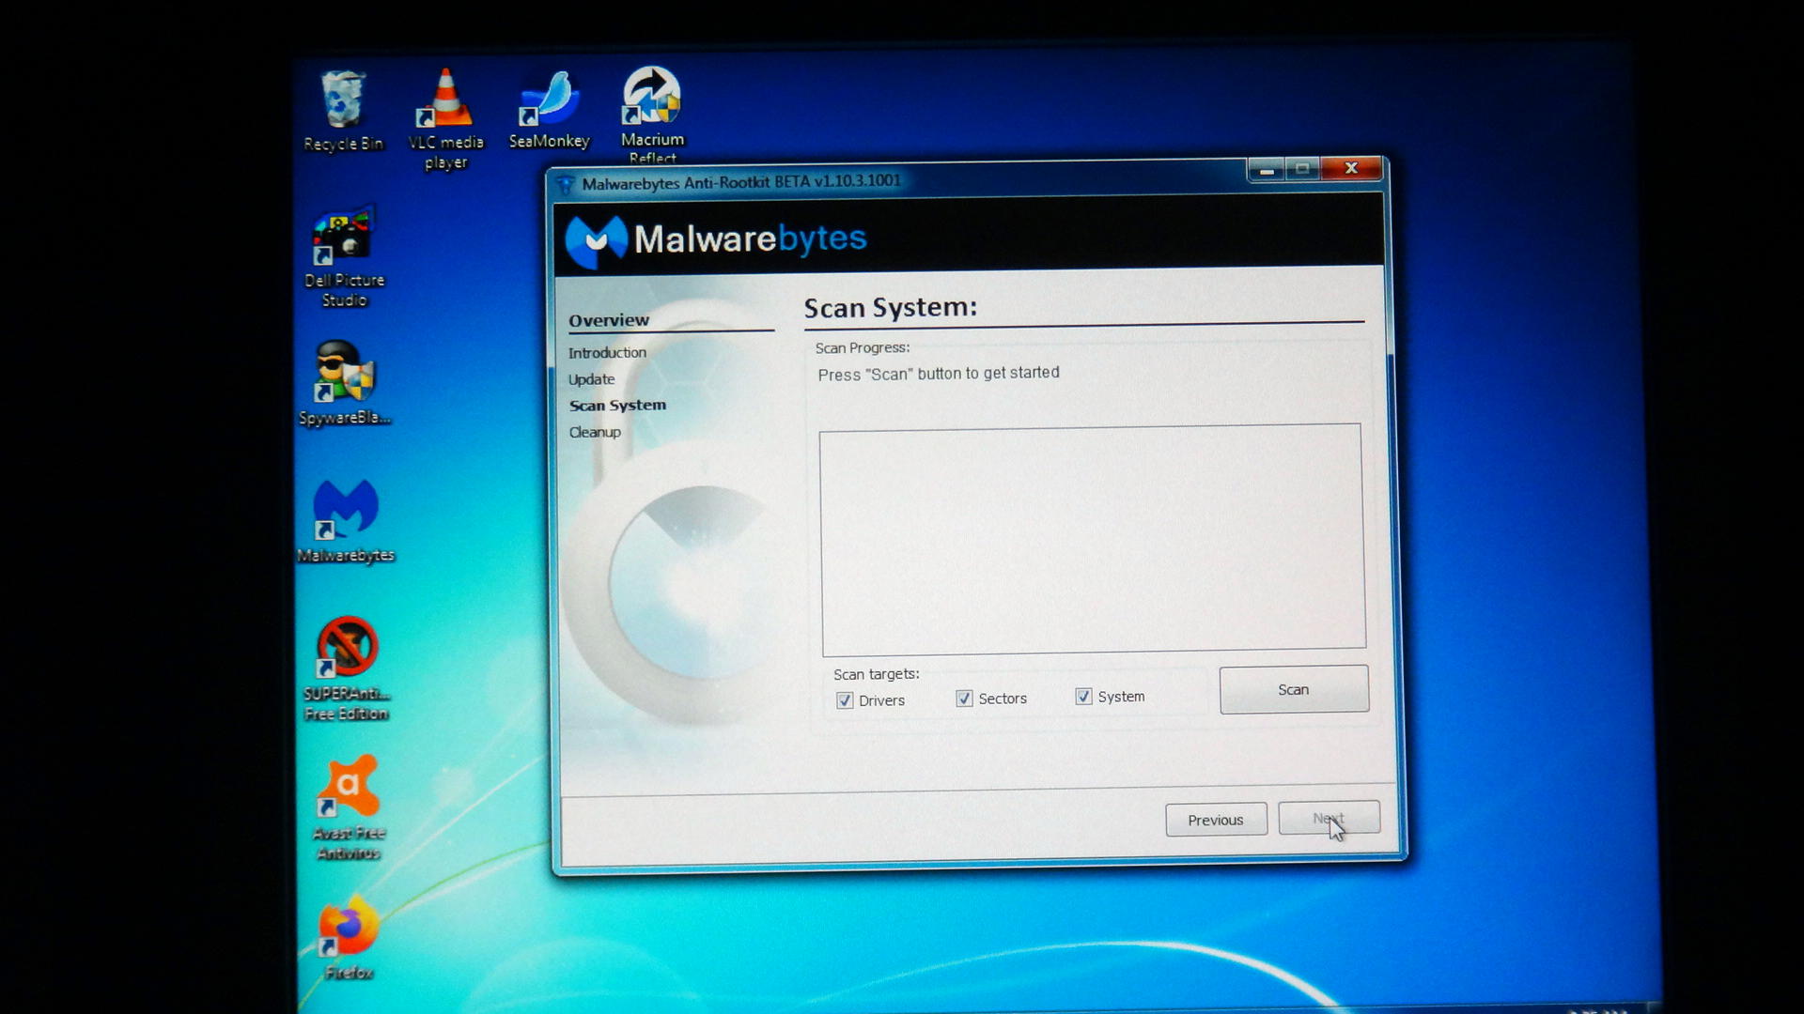Screen dimensions: 1804x1014
Task: Click the Overview sidebar heading
Action: [x=609, y=320]
